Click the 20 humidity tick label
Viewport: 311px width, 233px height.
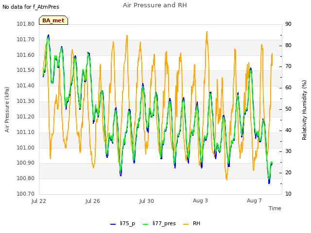coord(288,173)
